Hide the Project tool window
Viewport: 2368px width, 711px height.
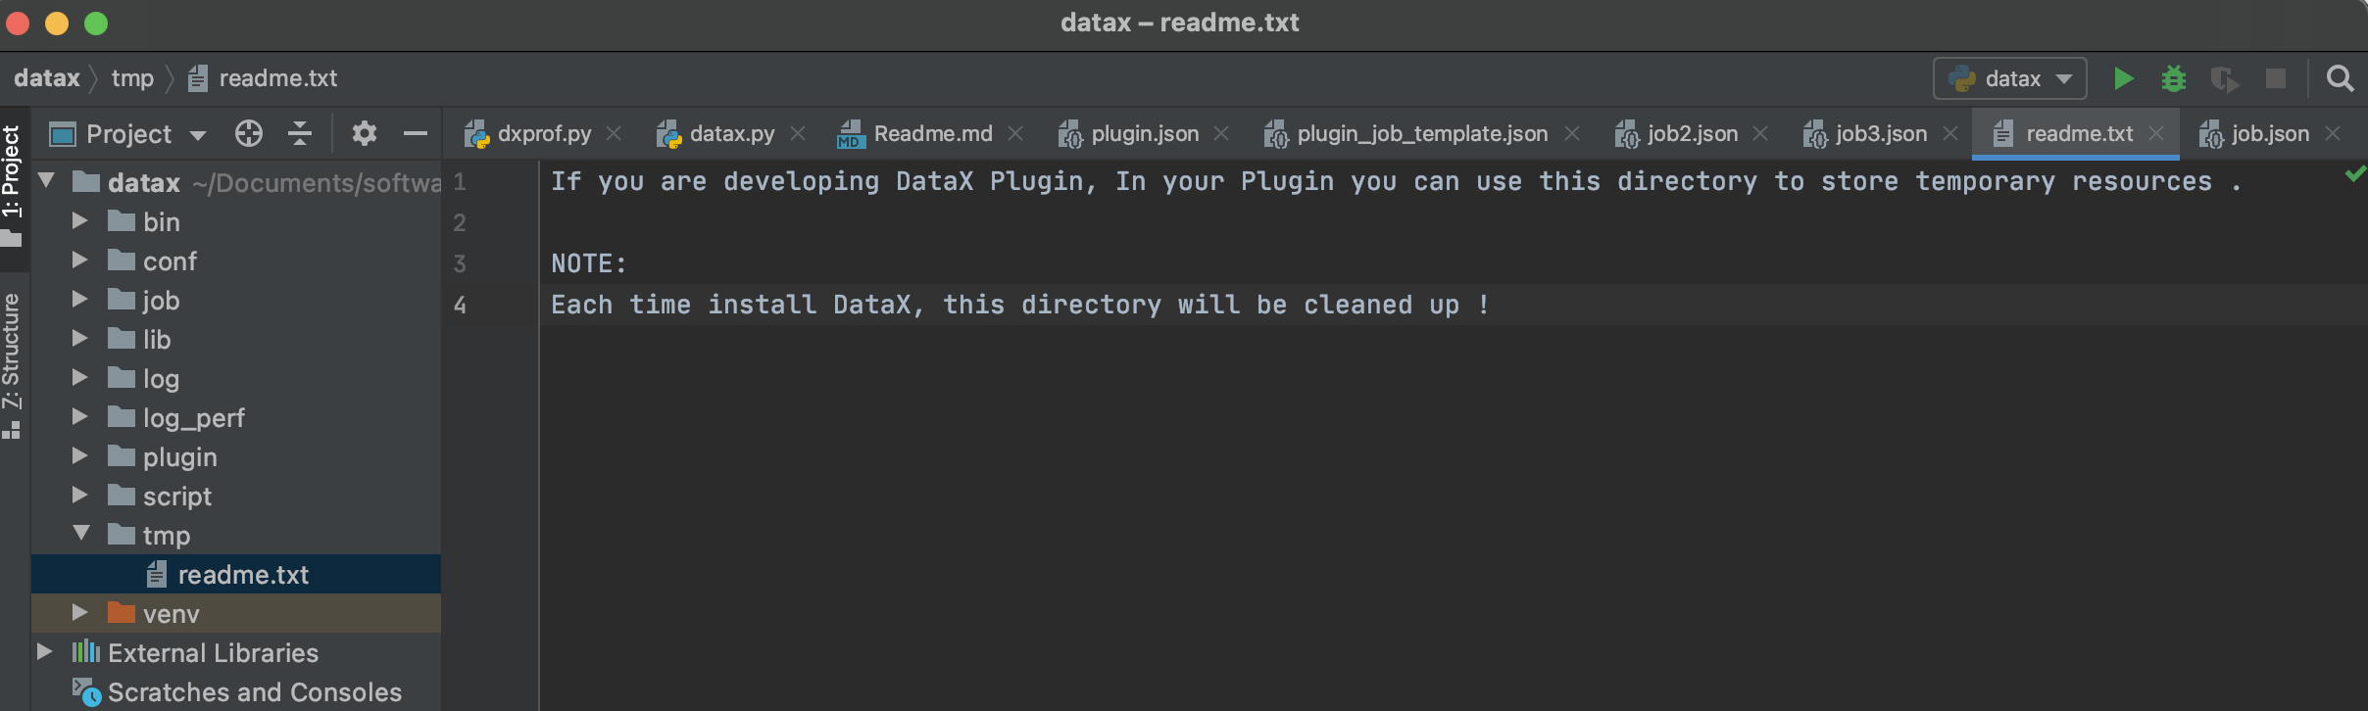pyautogui.click(x=416, y=133)
